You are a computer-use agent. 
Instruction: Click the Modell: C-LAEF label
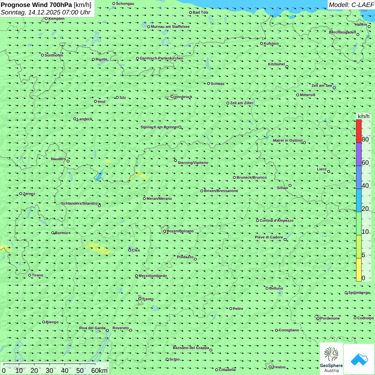(x=351, y=5)
